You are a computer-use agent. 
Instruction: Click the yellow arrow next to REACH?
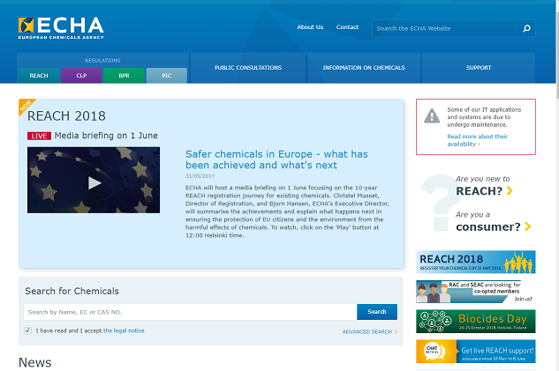coord(510,191)
